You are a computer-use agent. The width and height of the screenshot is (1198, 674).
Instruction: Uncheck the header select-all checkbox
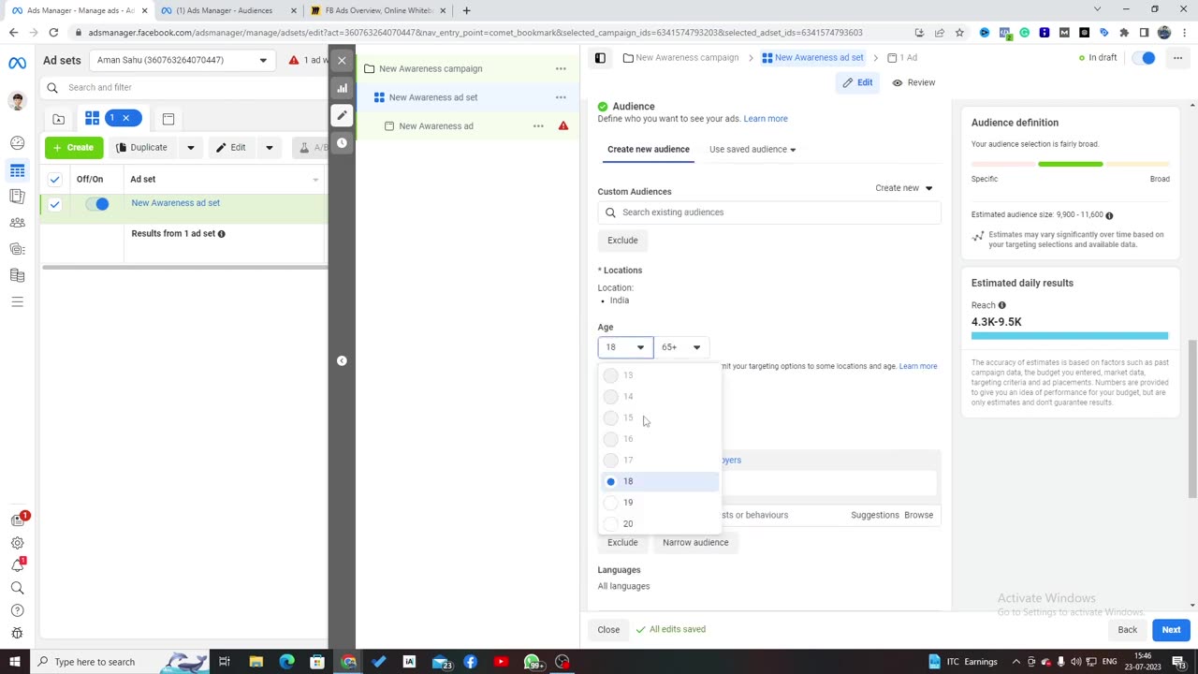pyautogui.click(x=54, y=179)
